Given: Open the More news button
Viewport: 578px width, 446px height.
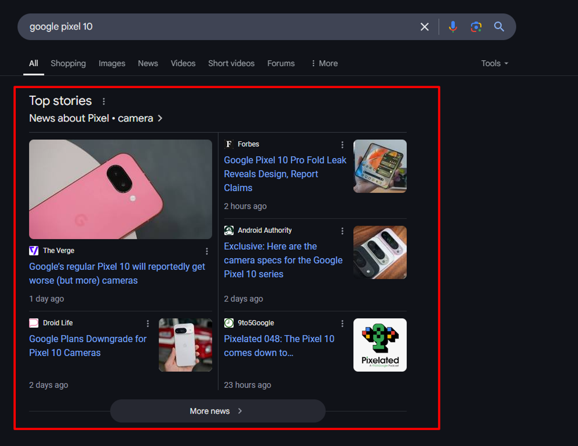Looking at the screenshot, I should pyautogui.click(x=218, y=411).
